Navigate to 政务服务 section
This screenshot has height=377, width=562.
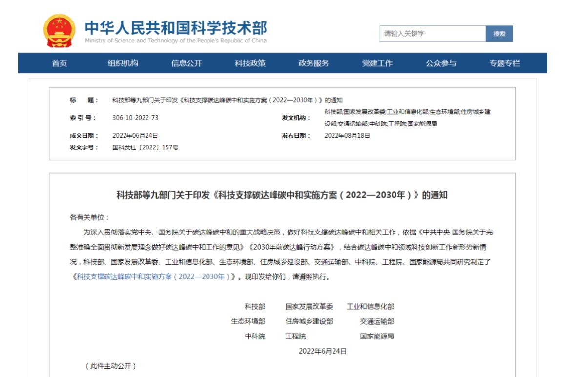pos(313,63)
